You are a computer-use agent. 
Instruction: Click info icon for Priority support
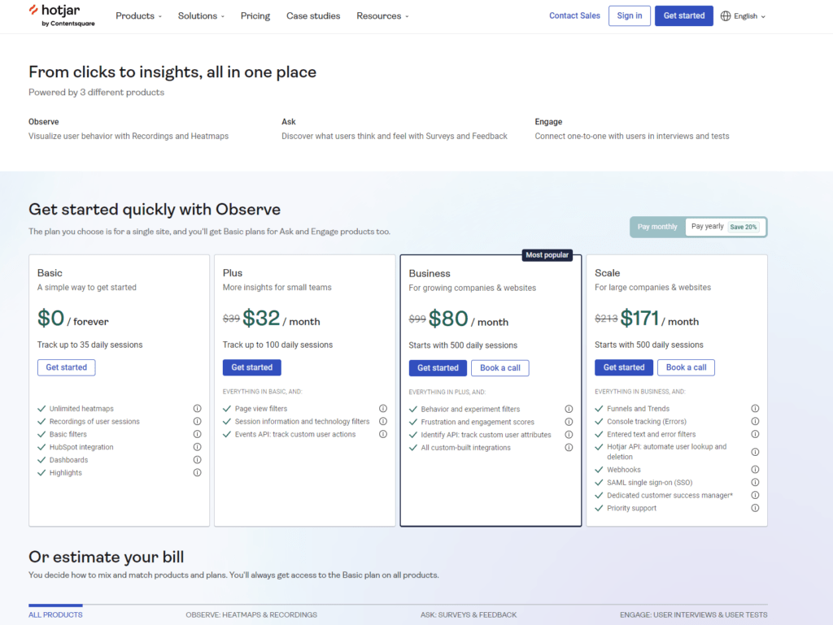tap(755, 508)
